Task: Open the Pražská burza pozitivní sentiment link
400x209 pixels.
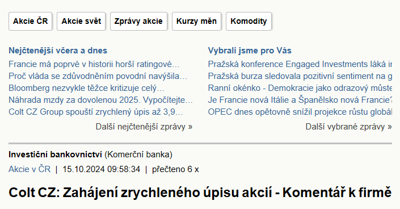Action: point(300,76)
